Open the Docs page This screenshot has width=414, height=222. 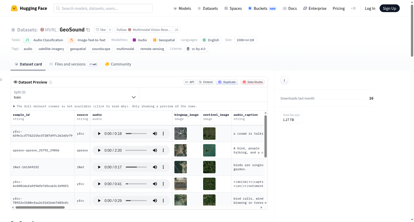tap(290, 8)
